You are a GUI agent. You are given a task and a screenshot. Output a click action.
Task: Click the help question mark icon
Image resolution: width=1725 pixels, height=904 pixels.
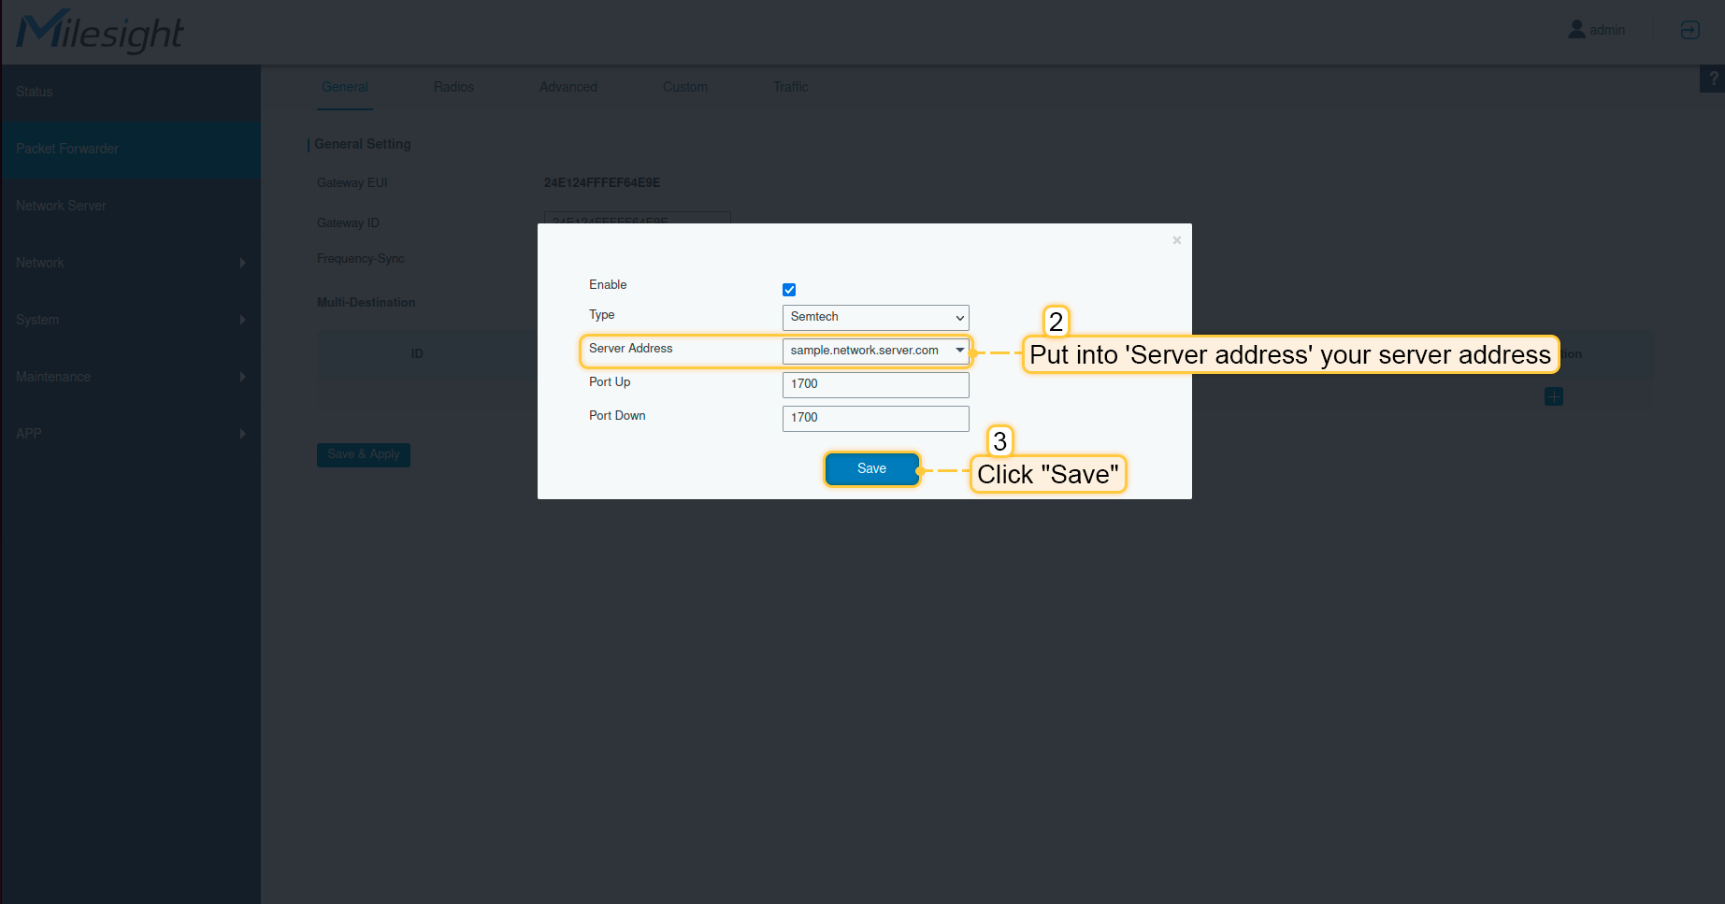pos(1713,79)
